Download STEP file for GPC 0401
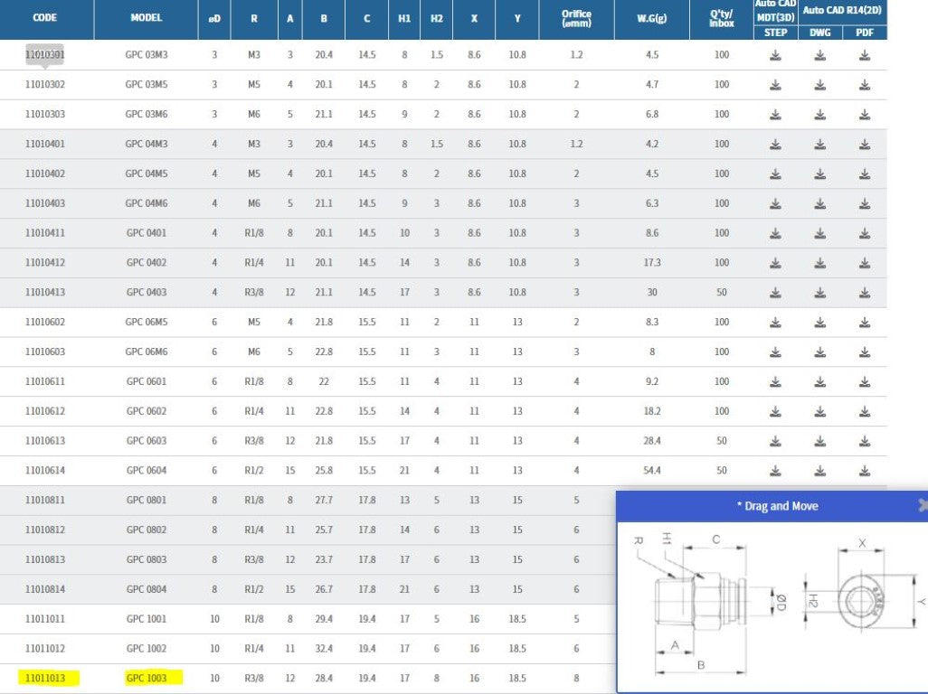The height and width of the screenshot is (694, 928). tap(775, 233)
